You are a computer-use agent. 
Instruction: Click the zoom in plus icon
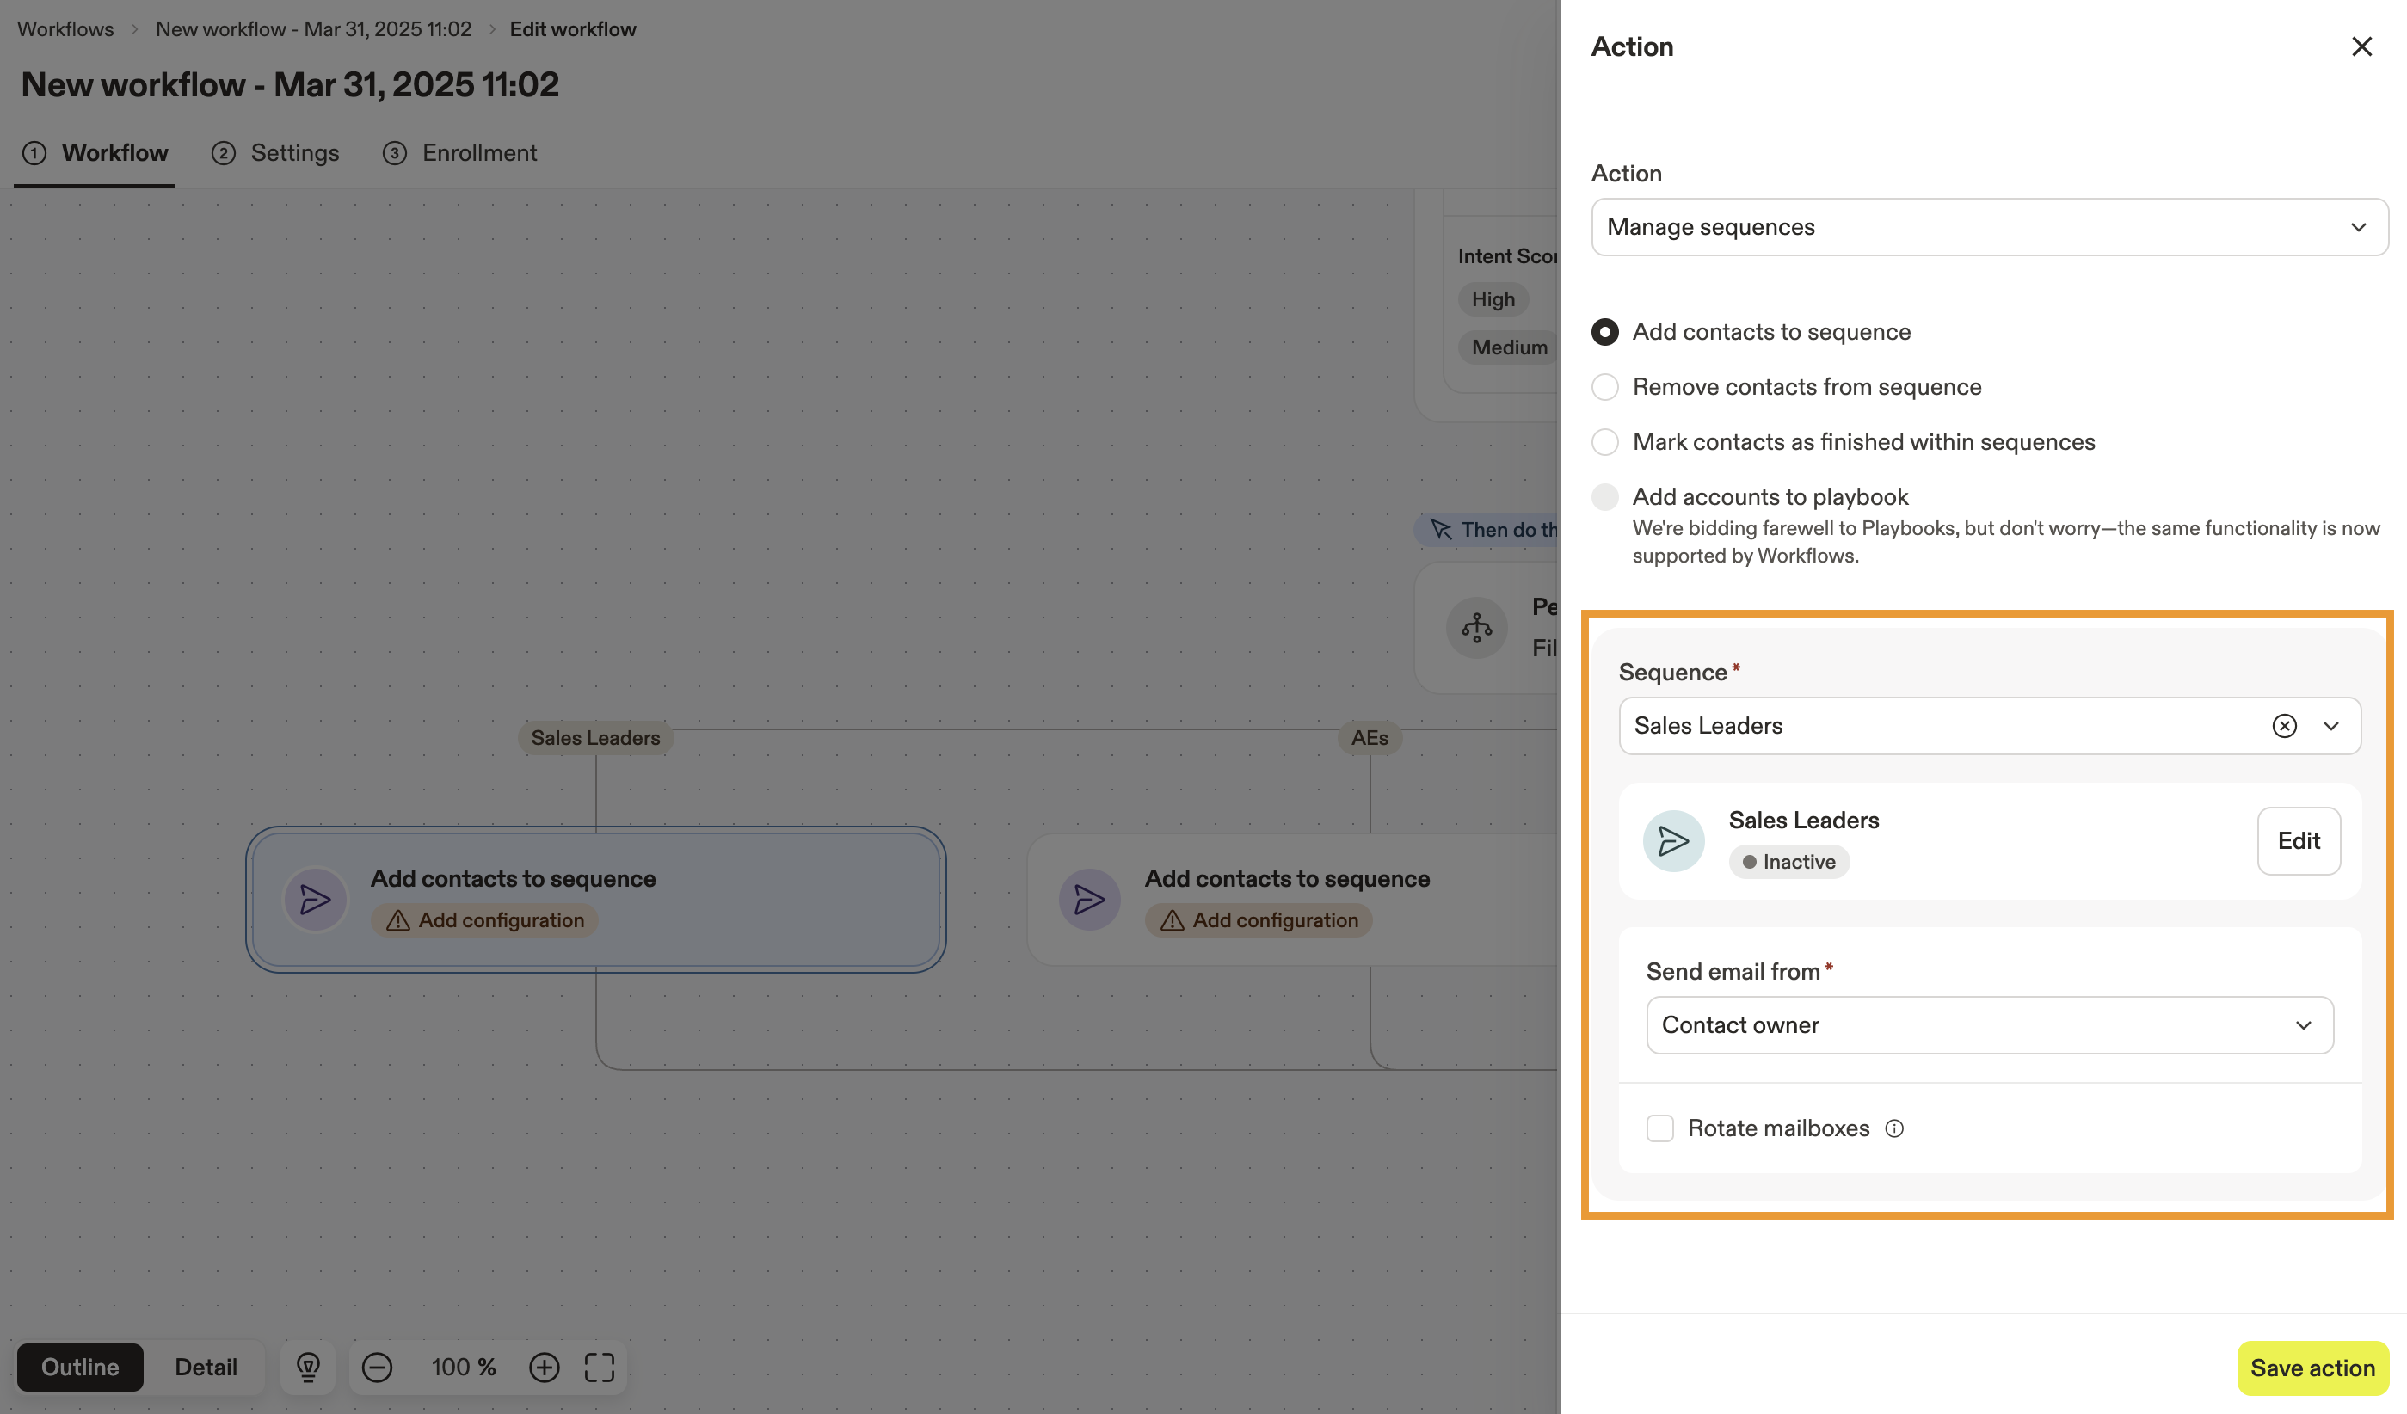(x=544, y=1368)
